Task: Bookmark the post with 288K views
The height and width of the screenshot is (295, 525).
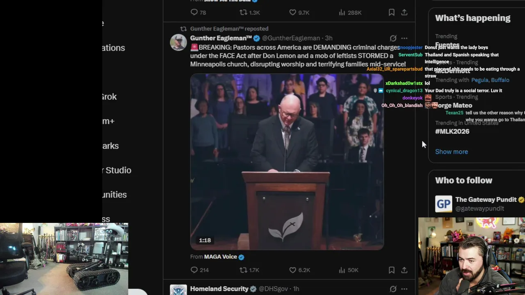Action: coord(392,12)
